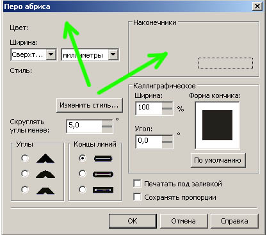Click the rounded corner icon in Углы
The width and height of the screenshot is (267, 235).
pos(45,174)
